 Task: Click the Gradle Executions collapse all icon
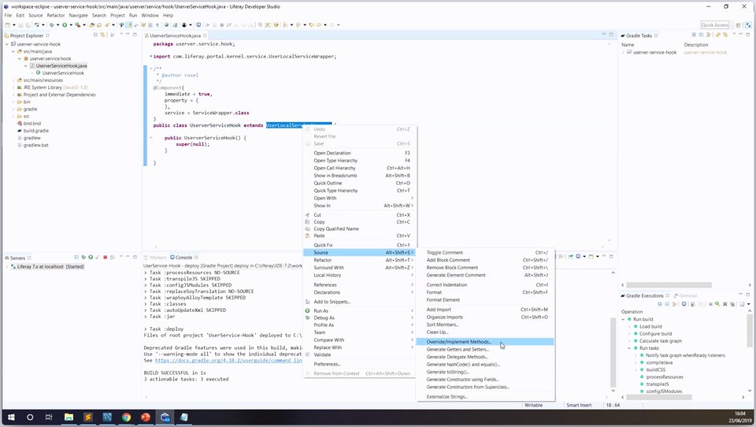click(x=667, y=304)
